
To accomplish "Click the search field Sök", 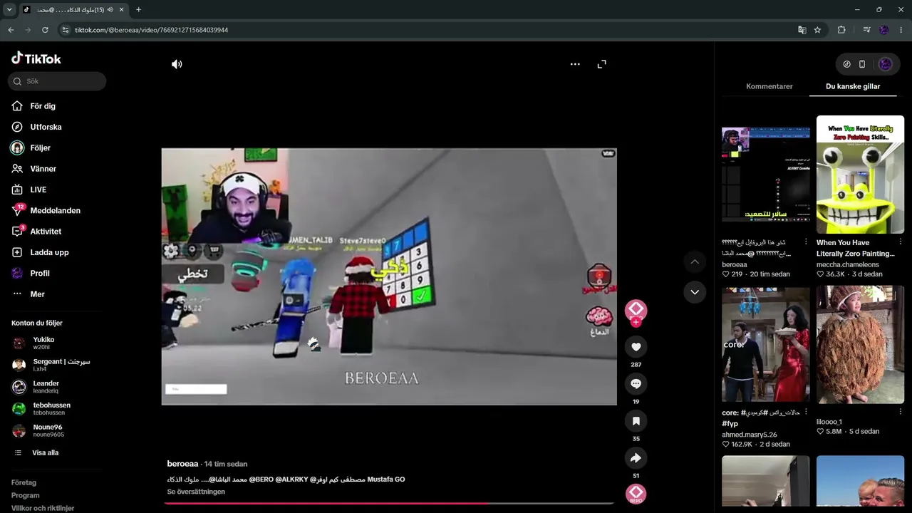I will pyautogui.click(x=57, y=81).
